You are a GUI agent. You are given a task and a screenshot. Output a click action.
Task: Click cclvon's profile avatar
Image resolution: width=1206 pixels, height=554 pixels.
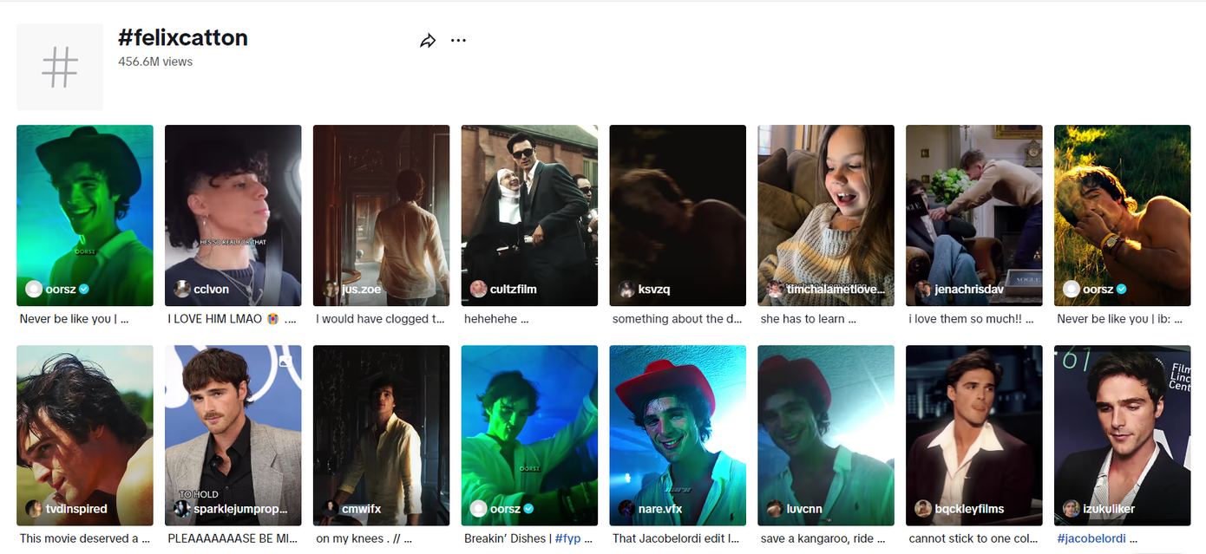[x=182, y=290]
